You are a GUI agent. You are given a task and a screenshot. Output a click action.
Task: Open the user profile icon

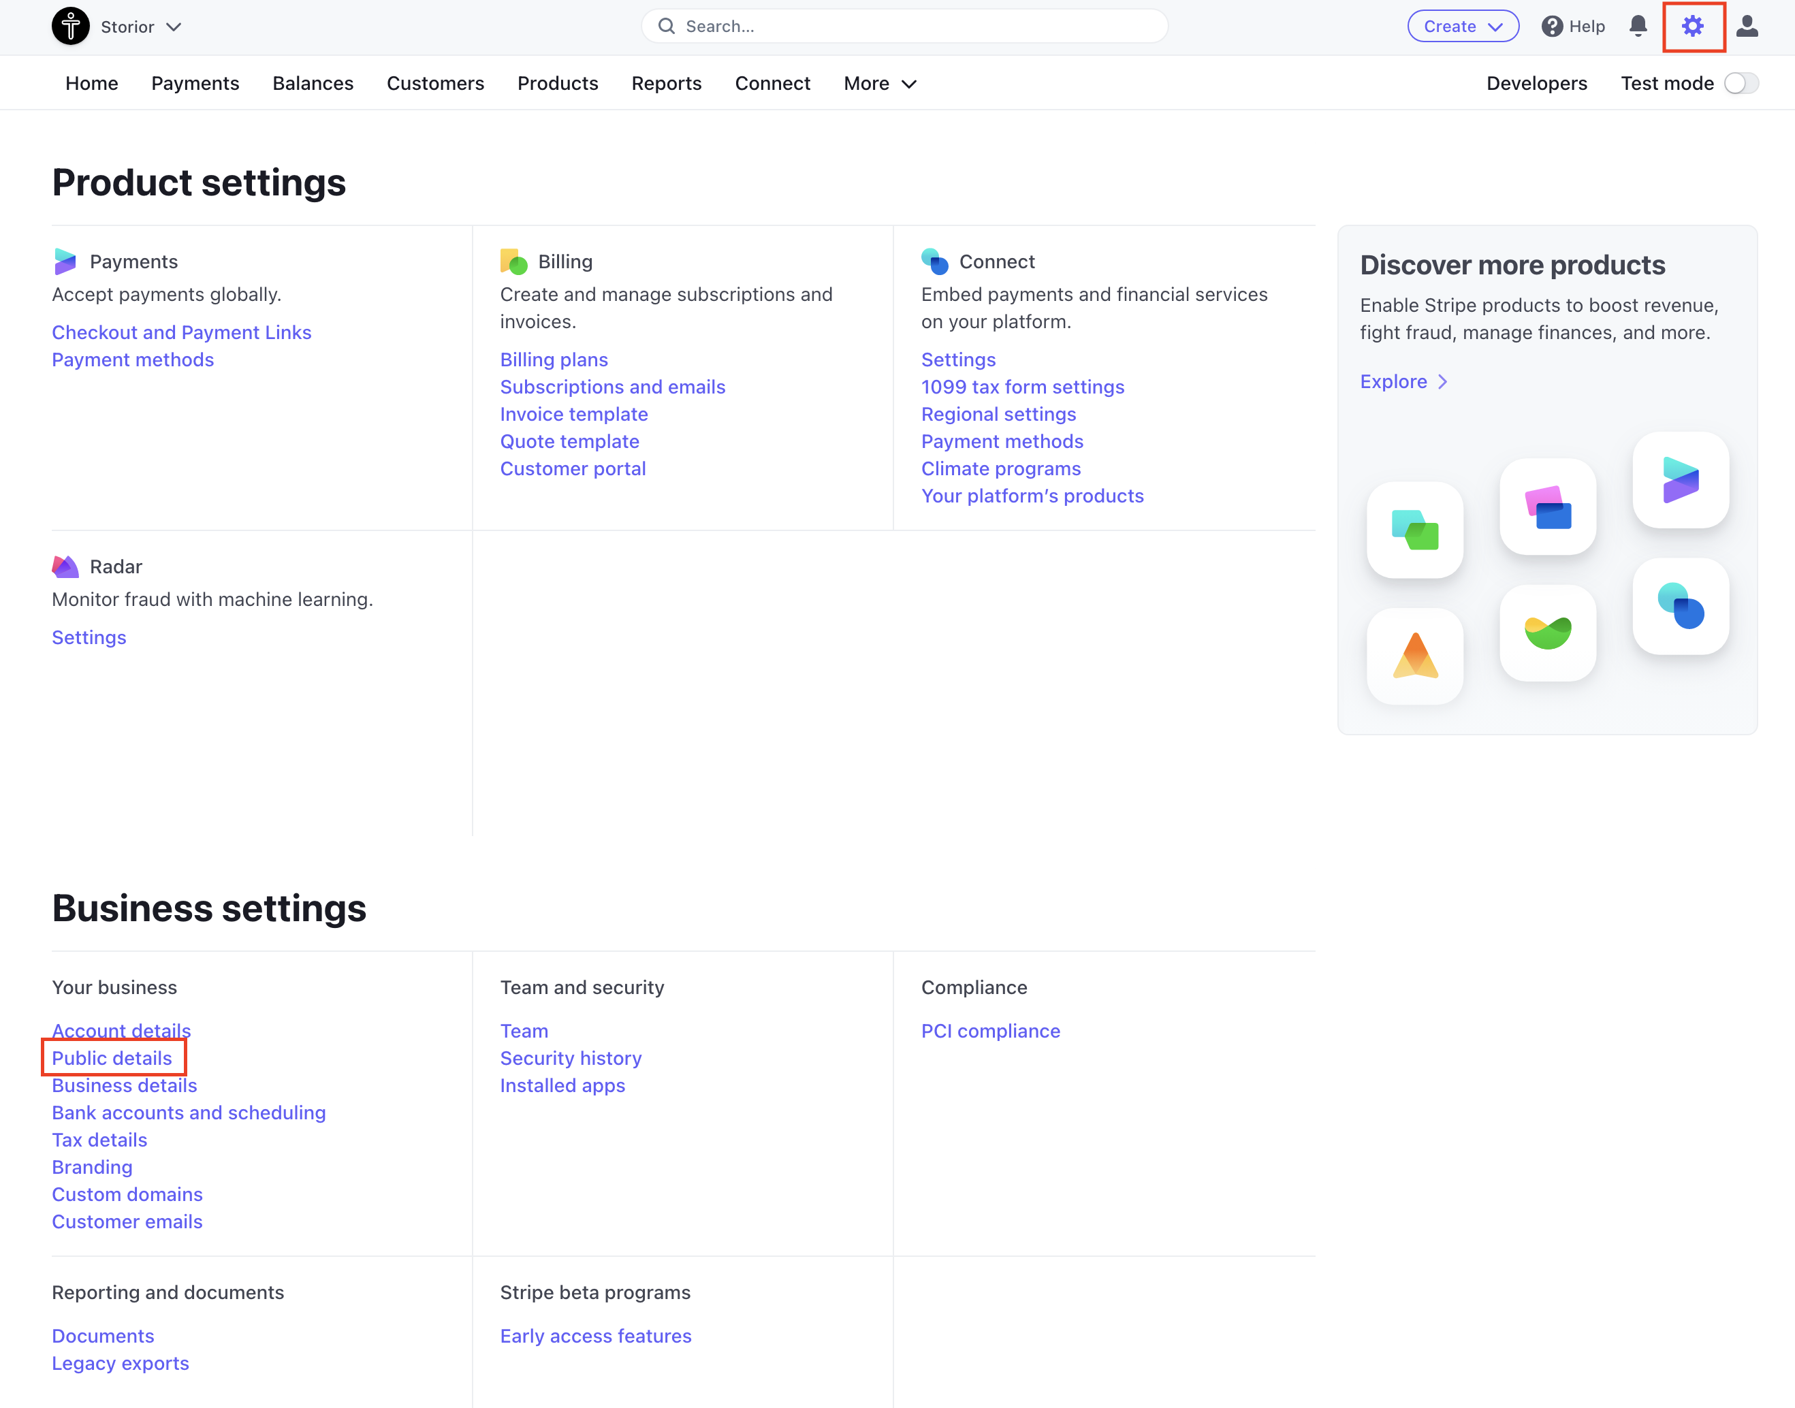click(x=1747, y=27)
